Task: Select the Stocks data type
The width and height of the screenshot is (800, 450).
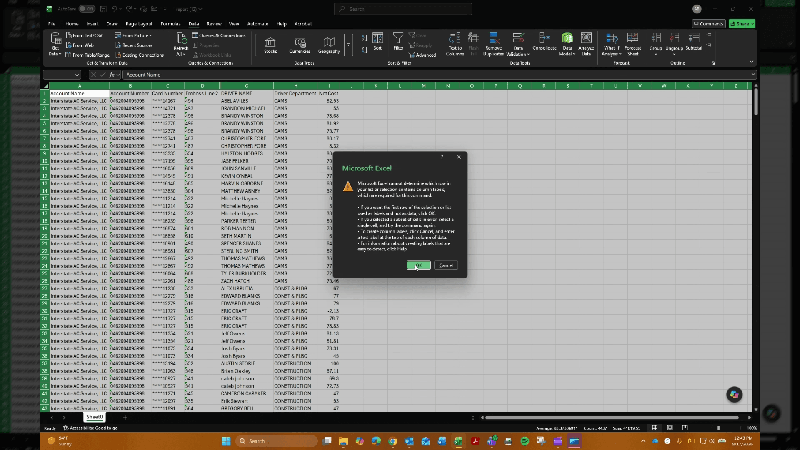Action: click(x=270, y=45)
